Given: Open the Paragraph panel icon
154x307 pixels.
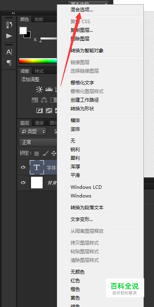Looking at the screenshot, I should pos(9,63).
